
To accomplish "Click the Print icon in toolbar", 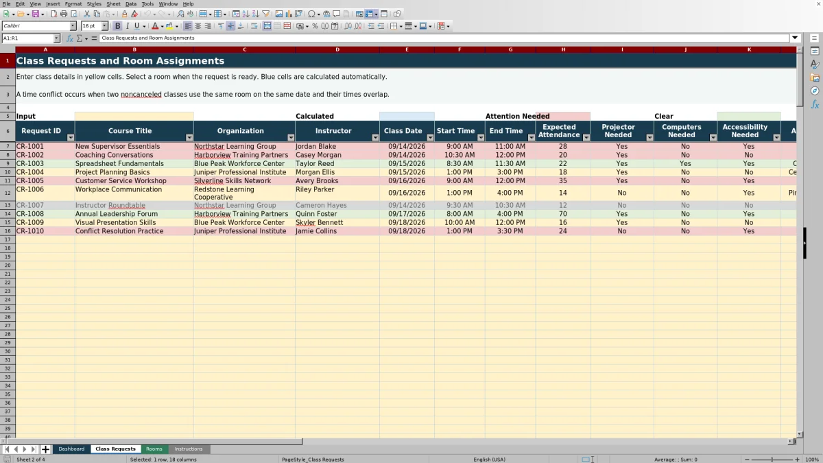I will [x=63, y=14].
